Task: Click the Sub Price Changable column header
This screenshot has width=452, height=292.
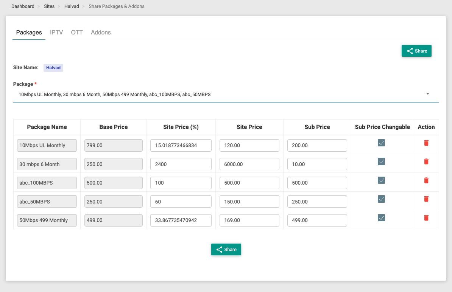Action: tap(382, 127)
